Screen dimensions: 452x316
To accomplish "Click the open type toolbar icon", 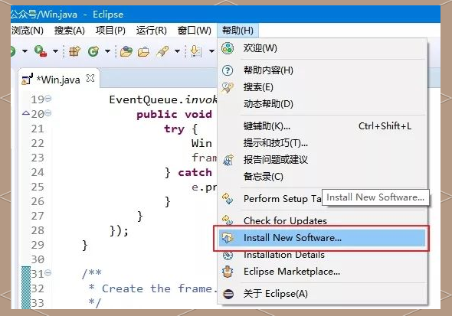I will coord(126,51).
